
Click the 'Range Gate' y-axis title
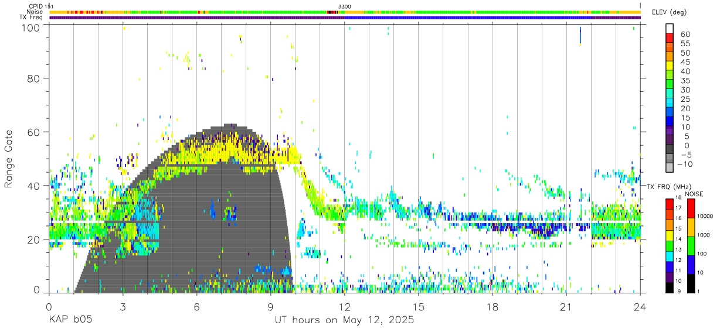pos(10,159)
